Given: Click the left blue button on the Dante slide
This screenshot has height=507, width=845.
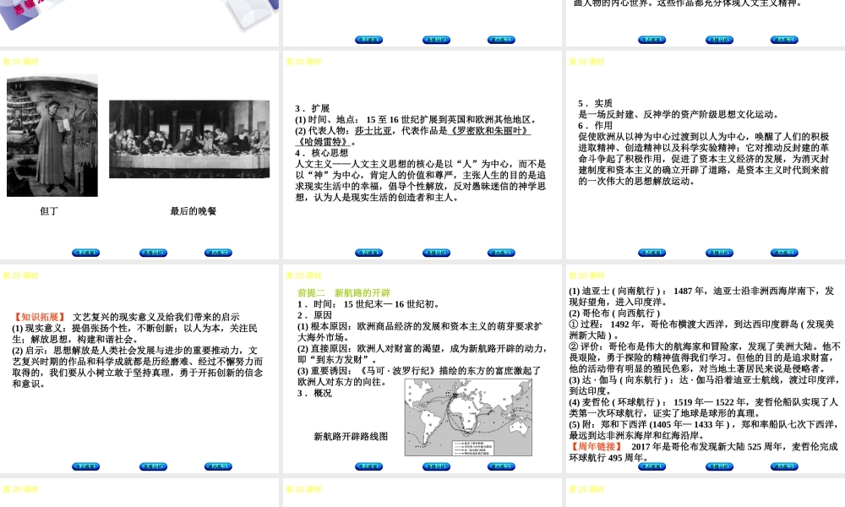Looking at the screenshot, I should (85, 253).
